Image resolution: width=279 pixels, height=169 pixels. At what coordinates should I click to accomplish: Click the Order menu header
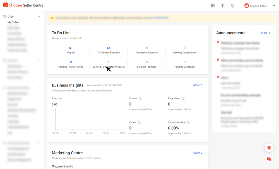coord(11,17)
